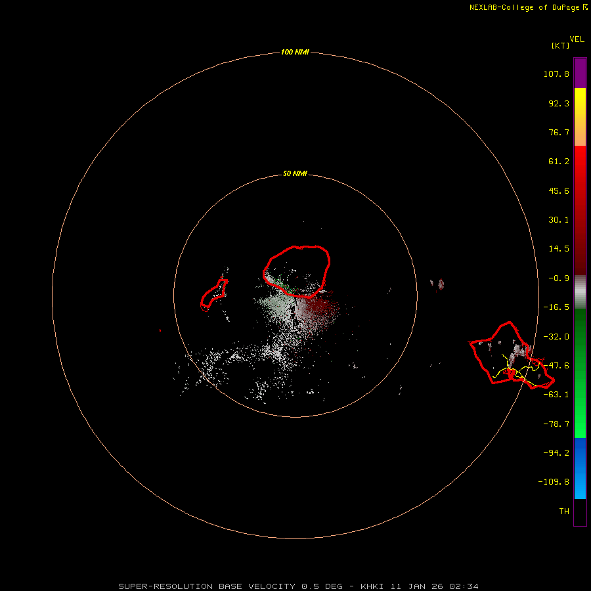Click the -78.7 velocity scale value

coord(556,424)
